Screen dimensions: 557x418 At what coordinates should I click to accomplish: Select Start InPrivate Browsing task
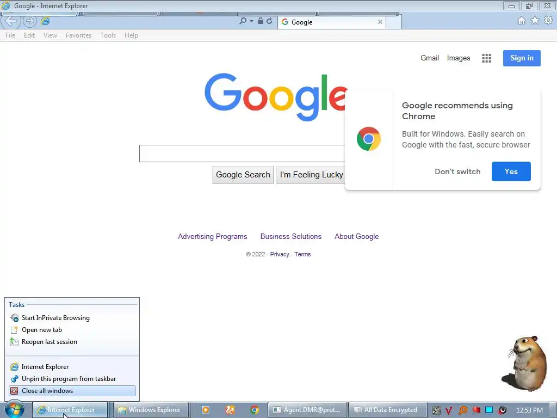(72, 318)
